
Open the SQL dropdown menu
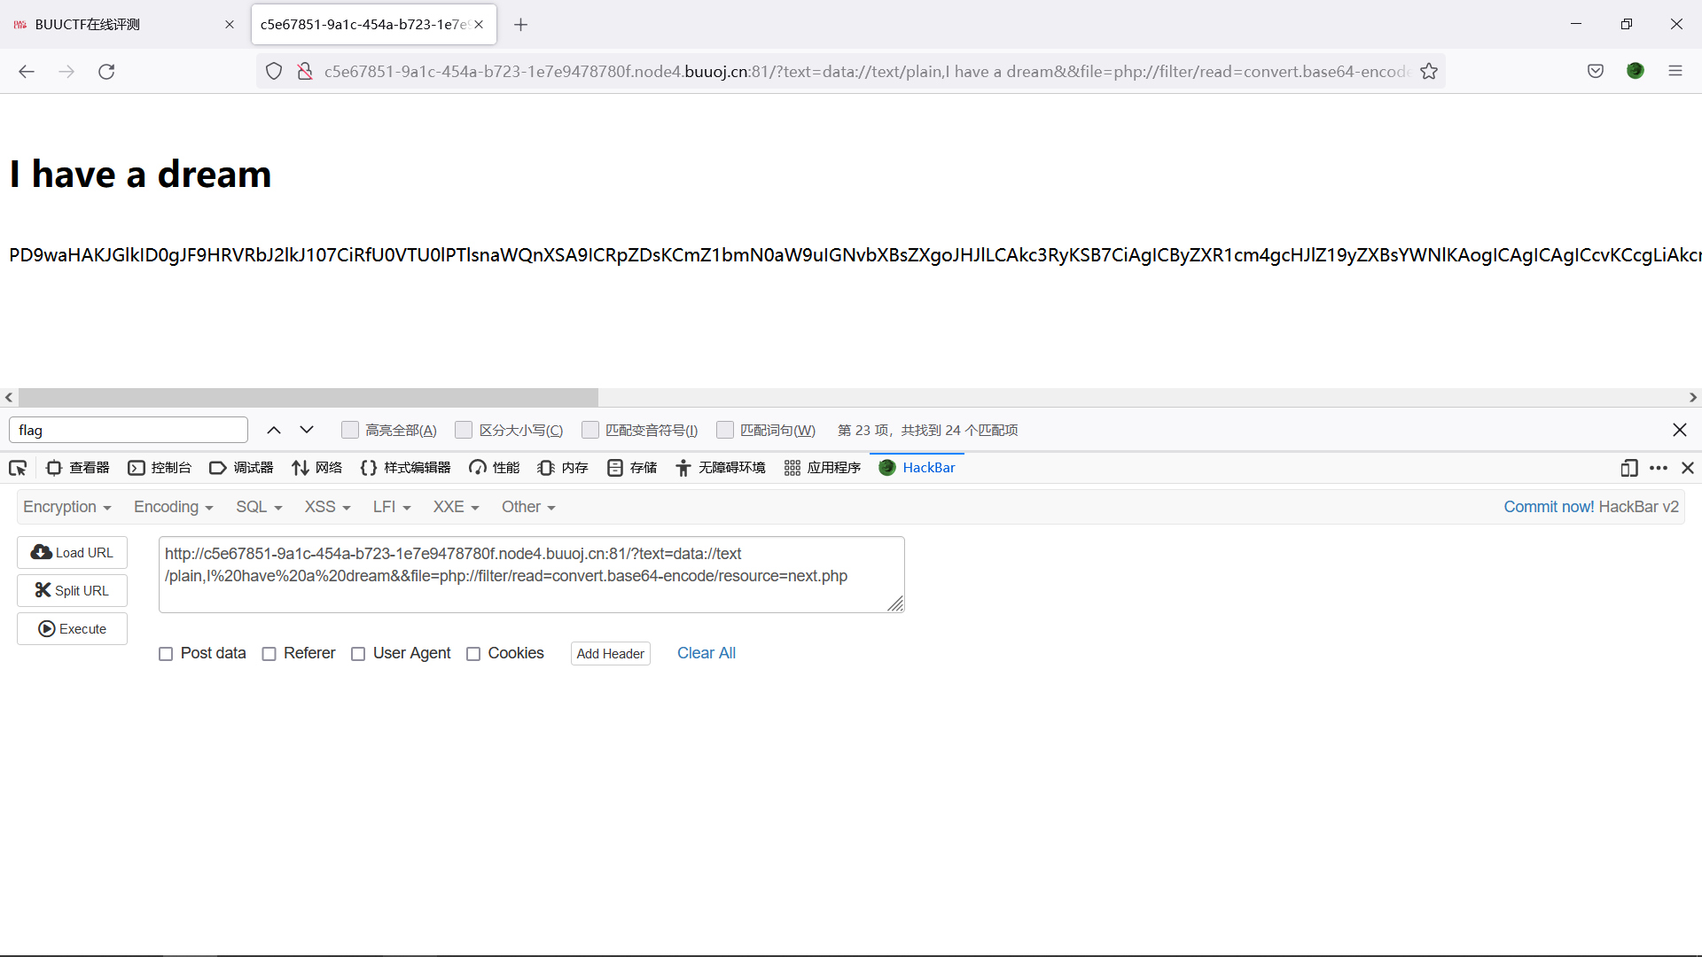coord(259,507)
